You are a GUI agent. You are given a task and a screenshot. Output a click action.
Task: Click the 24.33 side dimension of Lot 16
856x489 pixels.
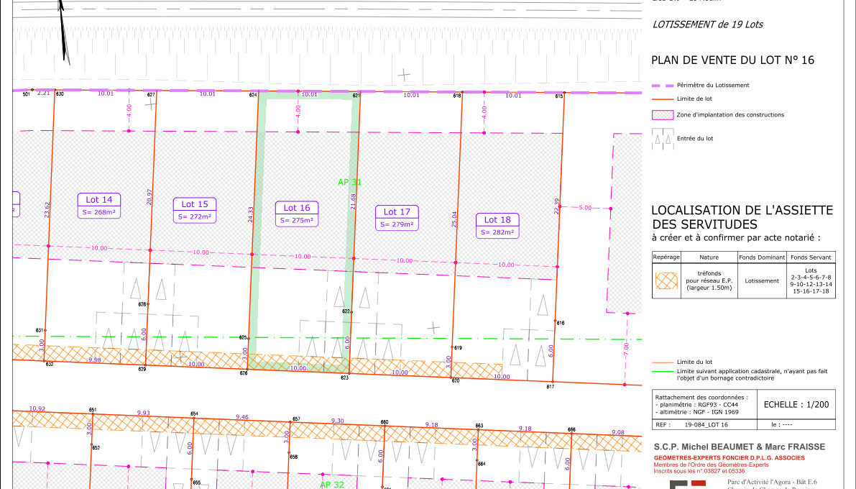[x=251, y=214]
